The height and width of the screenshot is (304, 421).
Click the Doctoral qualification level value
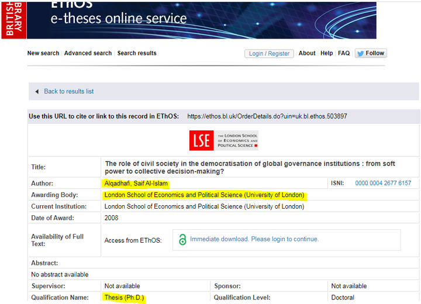click(x=343, y=298)
